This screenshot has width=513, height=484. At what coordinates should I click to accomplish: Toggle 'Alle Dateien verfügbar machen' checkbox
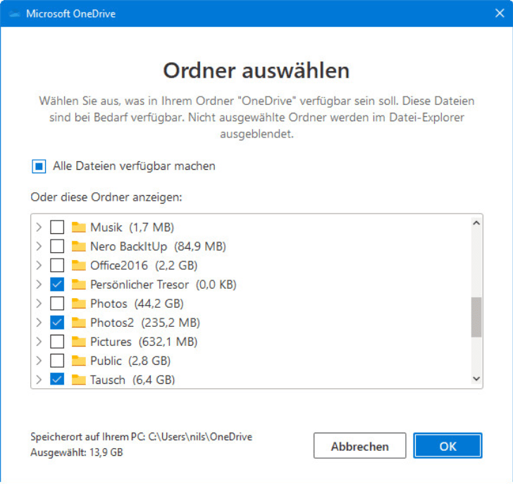pyautogui.click(x=39, y=166)
